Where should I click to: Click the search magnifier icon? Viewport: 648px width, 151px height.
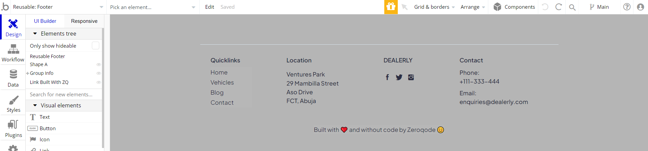[x=572, y=7]
